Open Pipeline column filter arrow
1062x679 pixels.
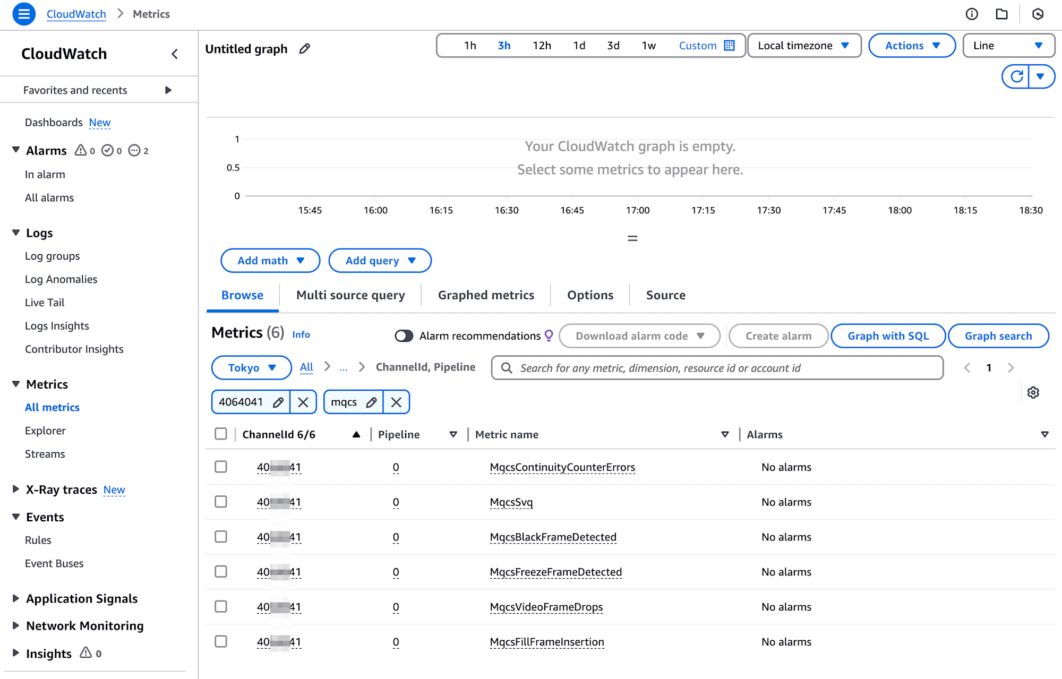tap(453, 434)
